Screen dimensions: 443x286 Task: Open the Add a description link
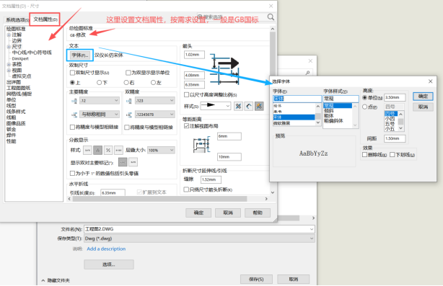tap(106, 249)
